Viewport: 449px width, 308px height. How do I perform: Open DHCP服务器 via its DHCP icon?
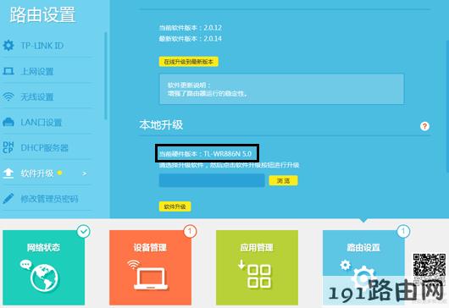tap(8, 147)
